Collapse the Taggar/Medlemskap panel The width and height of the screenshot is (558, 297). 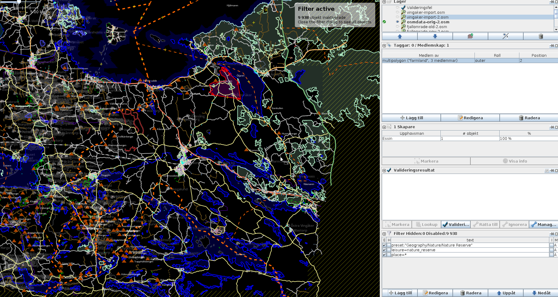[x=384, y=46]
